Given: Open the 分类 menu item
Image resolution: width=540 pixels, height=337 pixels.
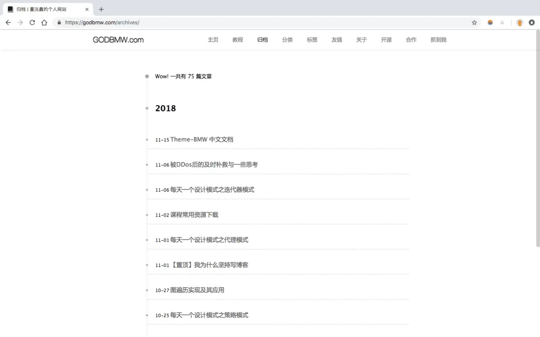Looking at the screenshot, I should [x=287, y=40].
